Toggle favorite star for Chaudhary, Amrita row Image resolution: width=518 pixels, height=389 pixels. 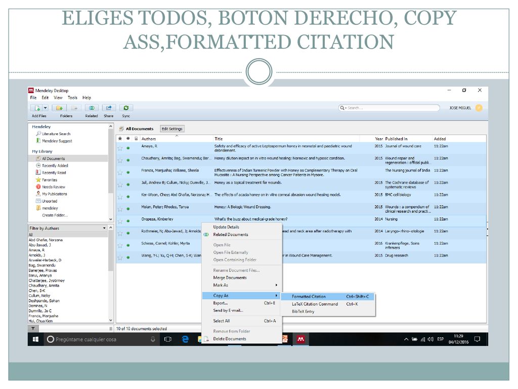(x=120, y=161)
